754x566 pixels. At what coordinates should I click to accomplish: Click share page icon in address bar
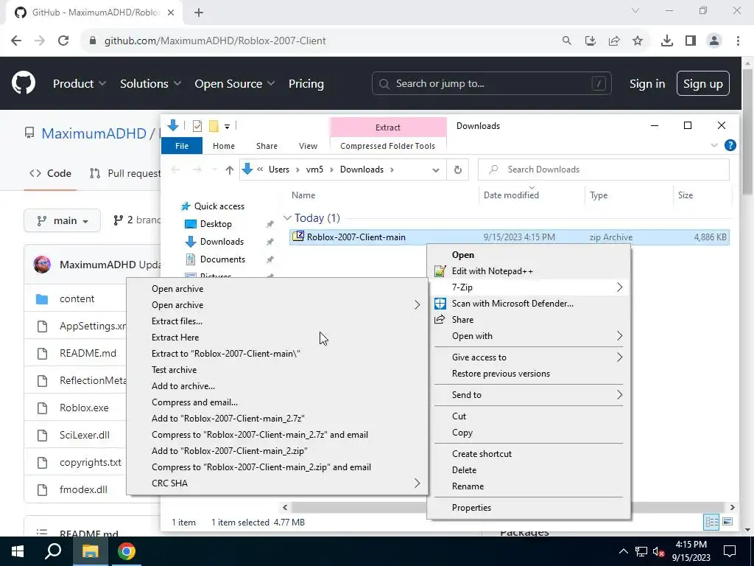pos(614,41)
